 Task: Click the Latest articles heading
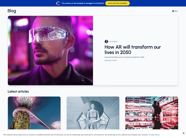[x=18, y=91]
